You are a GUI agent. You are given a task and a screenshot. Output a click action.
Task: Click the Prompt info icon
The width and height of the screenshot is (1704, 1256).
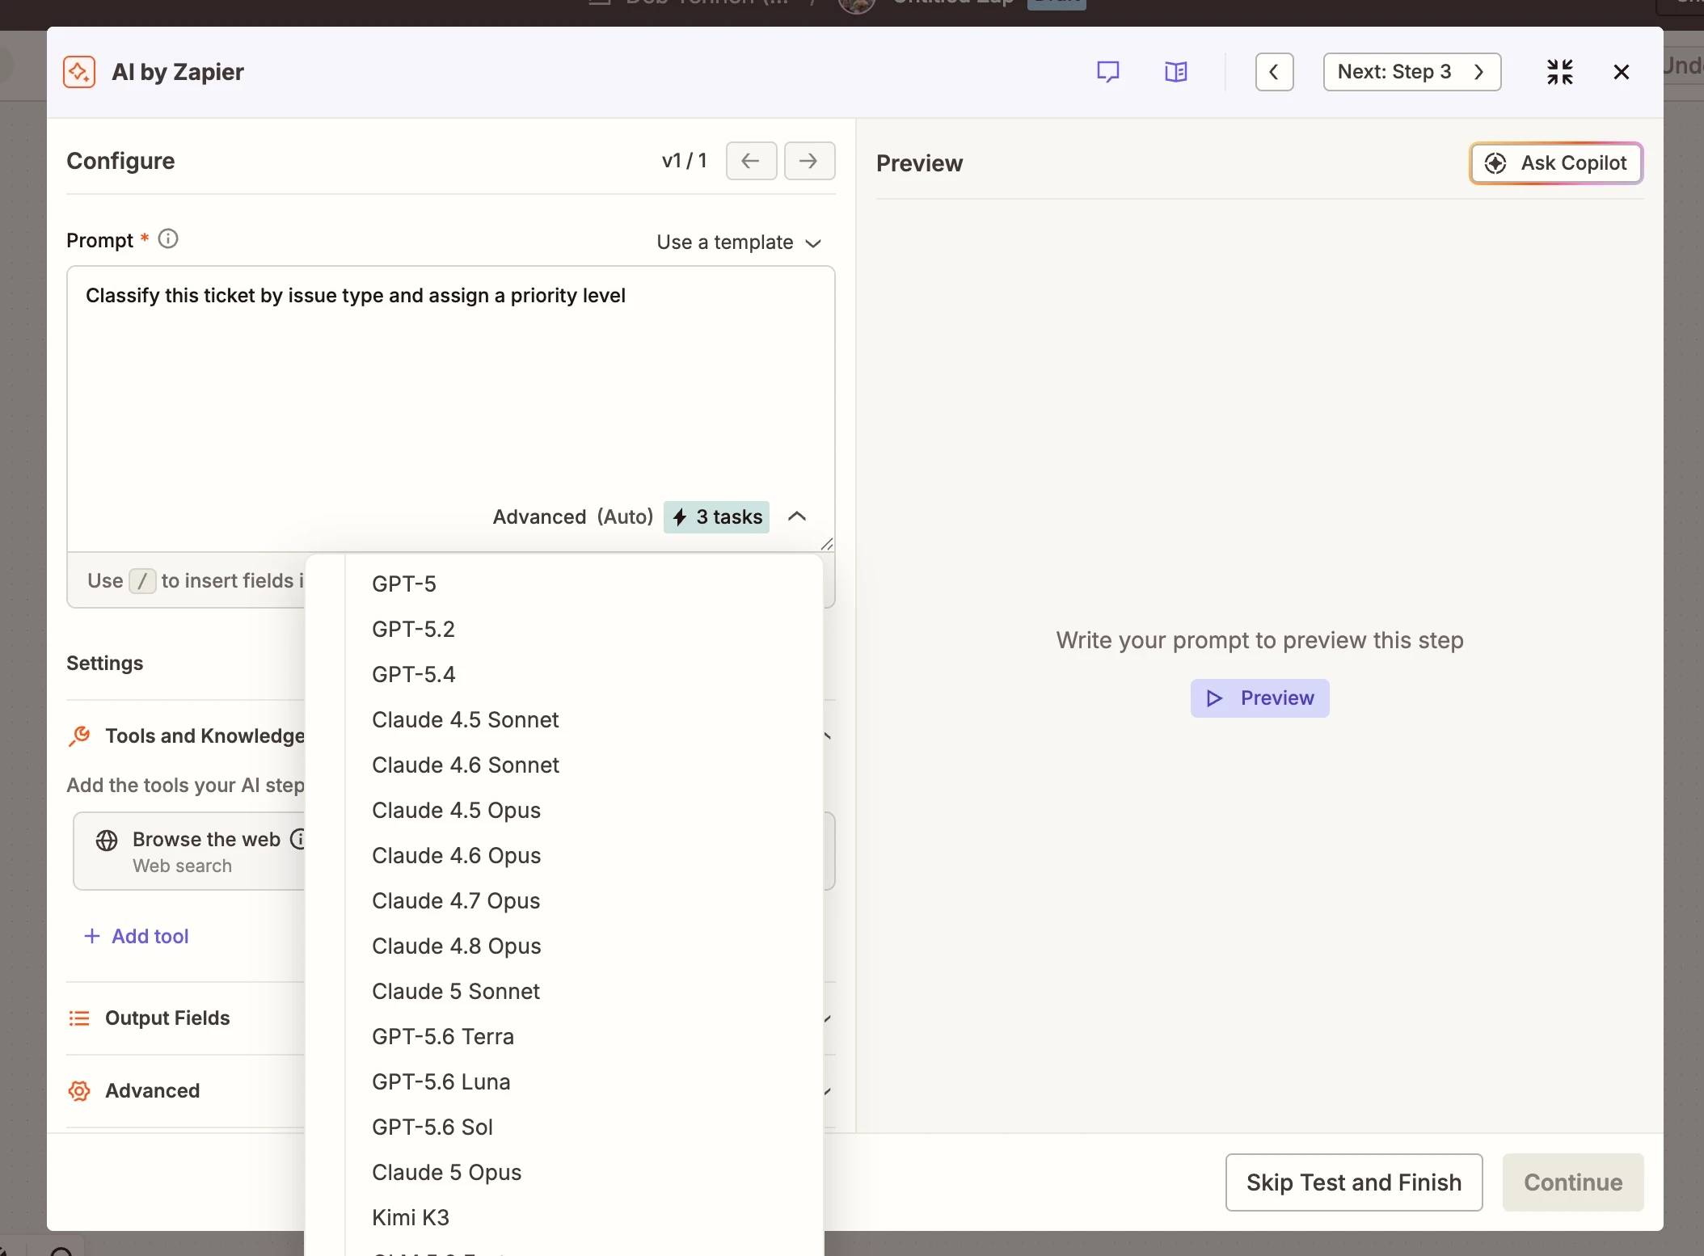pos(168,239)
